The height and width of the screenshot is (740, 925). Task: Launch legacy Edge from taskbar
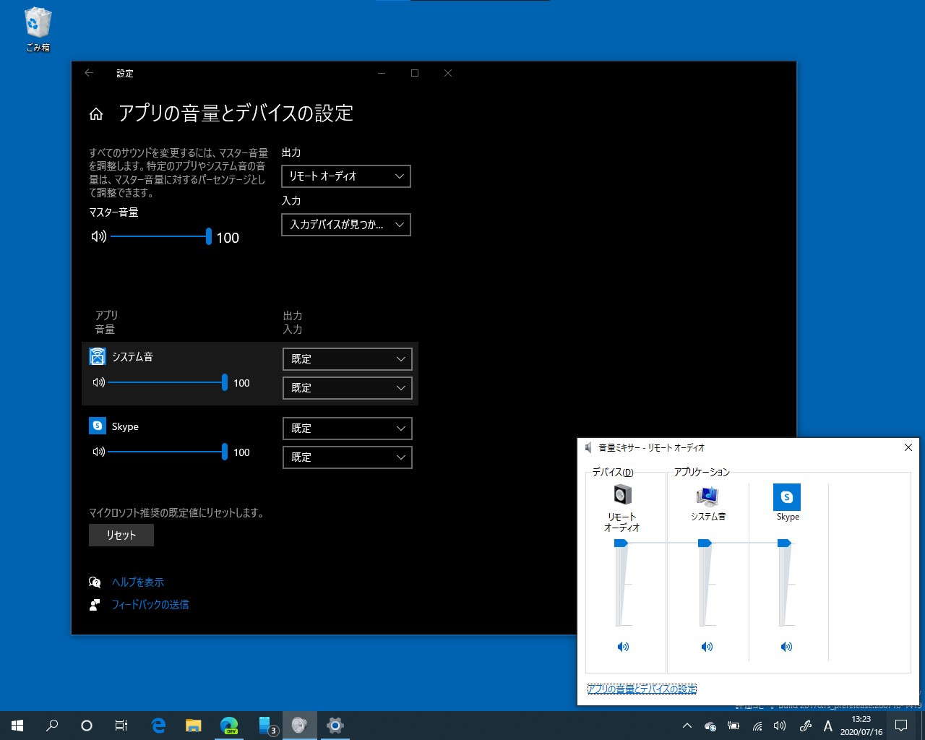point(158,726)
